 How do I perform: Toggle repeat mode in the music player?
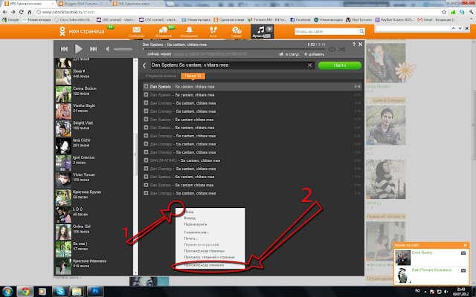click(332, 49)
